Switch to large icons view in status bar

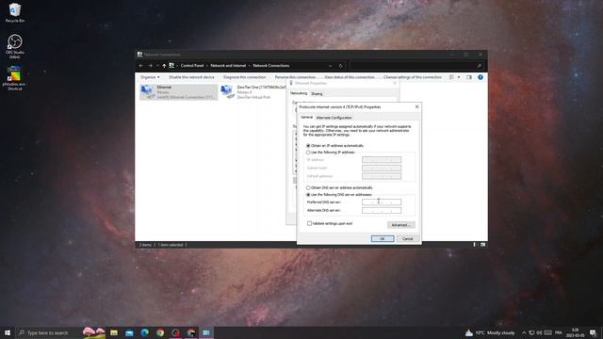click(x=482, y=245)
